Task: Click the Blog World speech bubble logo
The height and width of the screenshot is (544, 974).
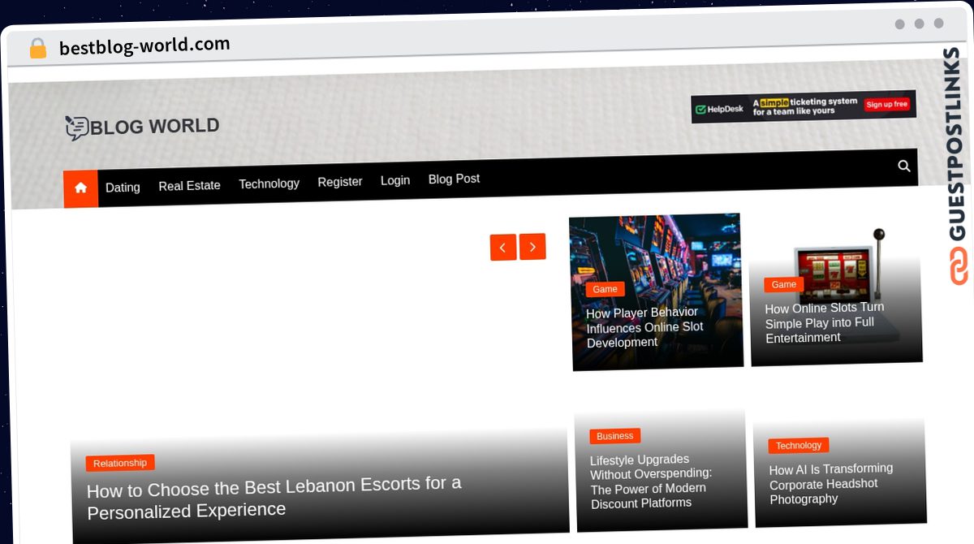Action: point(77,128)
